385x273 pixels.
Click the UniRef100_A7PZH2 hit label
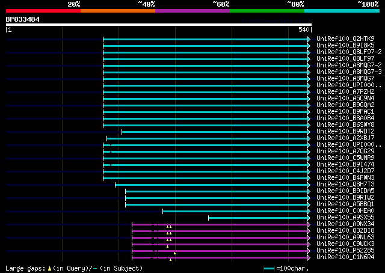(x=345, y=91)
